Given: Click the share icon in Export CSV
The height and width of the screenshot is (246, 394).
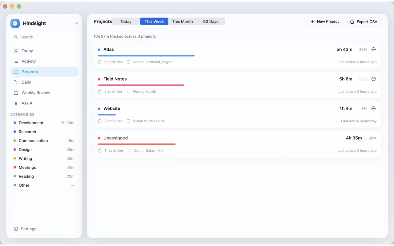Looking at the screenshot, I should point(352,22).
